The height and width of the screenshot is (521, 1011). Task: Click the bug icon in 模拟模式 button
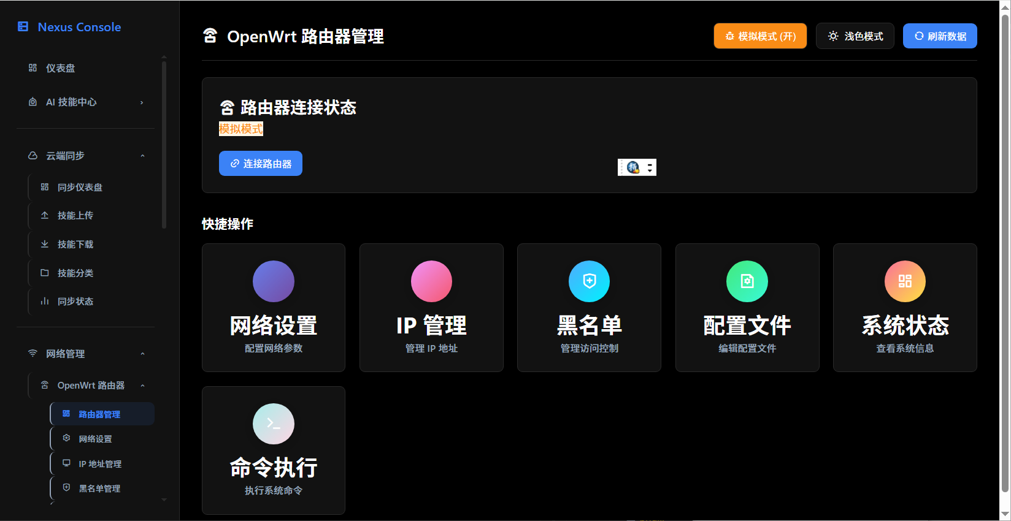click(730, 36)
